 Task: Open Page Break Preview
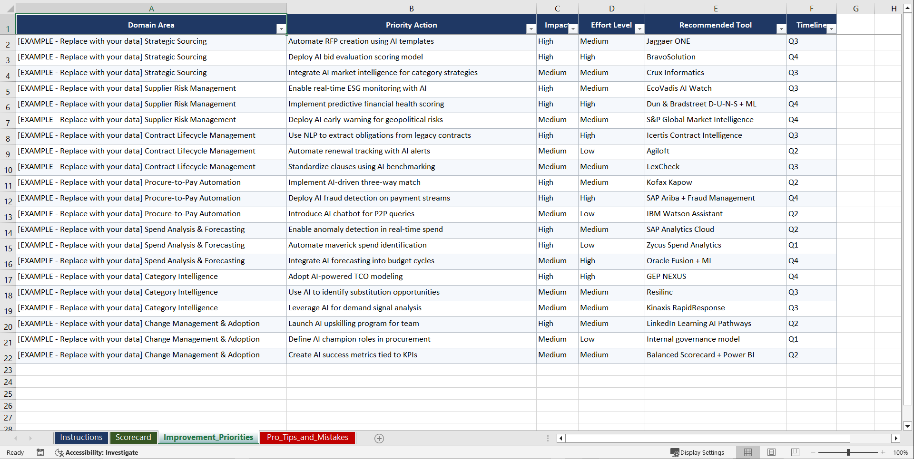click(795, 452)
